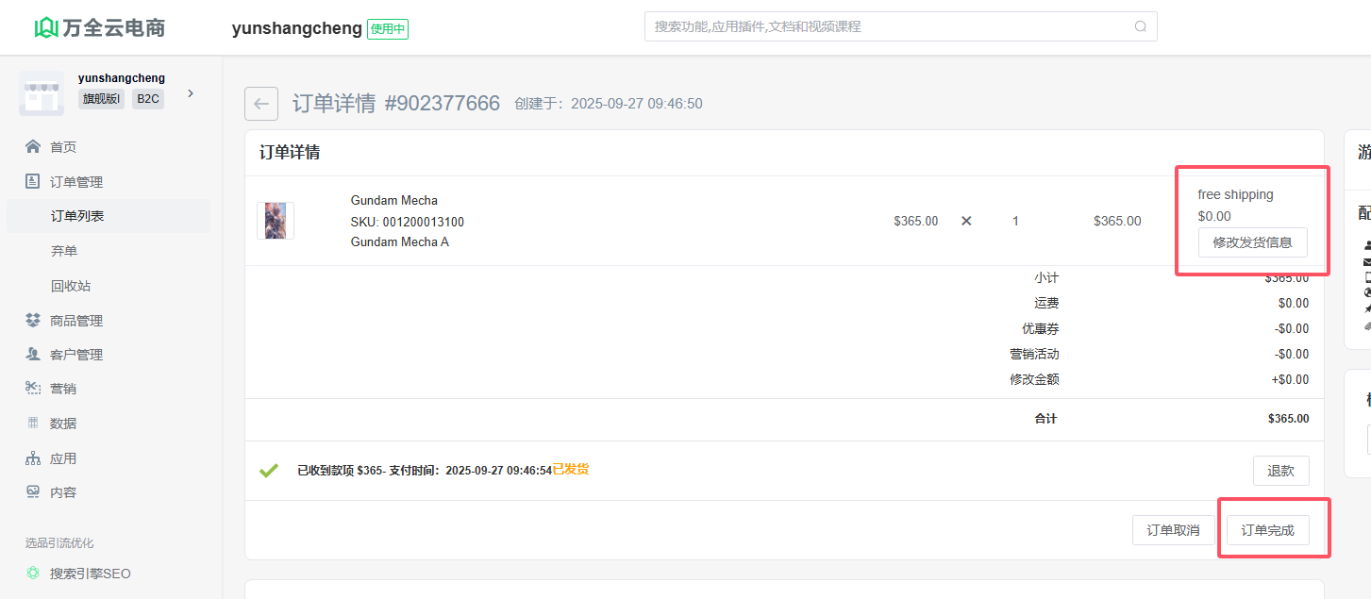
Task: Click the SEO search engine icon
Action: (33, 574)
